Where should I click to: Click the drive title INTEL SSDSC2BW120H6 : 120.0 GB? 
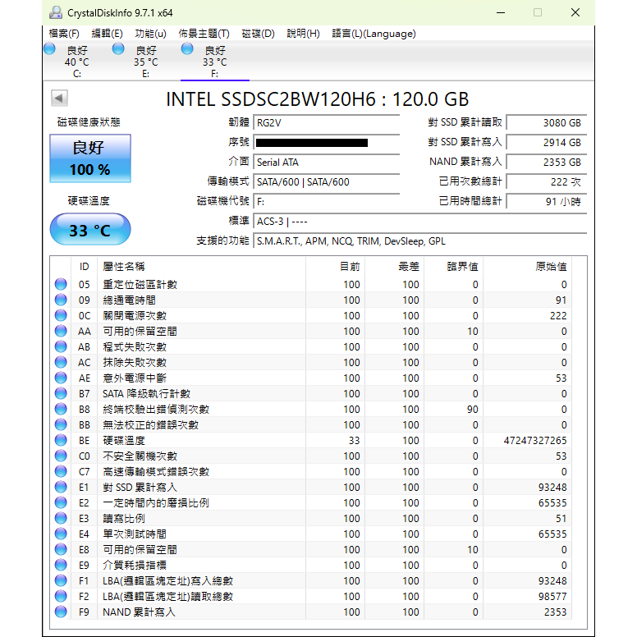318,99
